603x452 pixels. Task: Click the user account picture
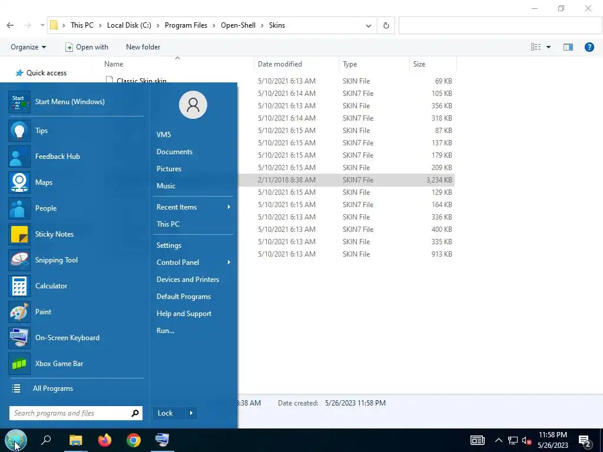pyautogui.click(x=193, y=105)
